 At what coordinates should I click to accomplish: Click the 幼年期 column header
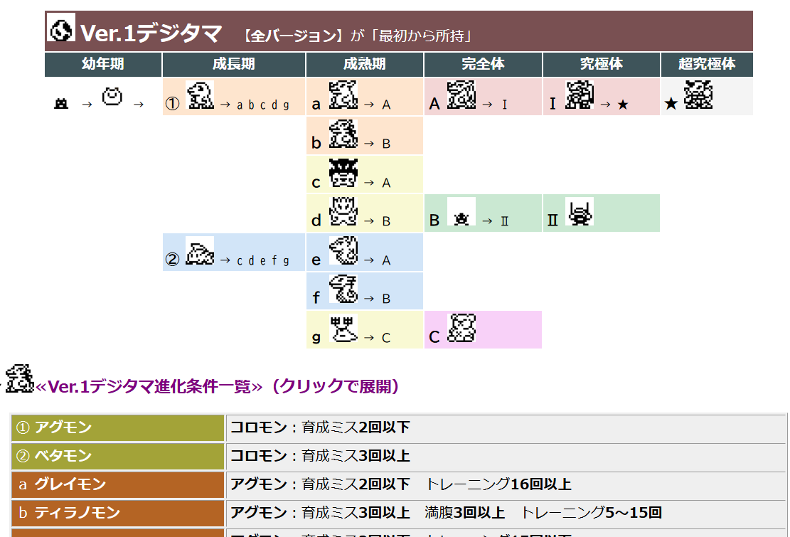click(x=103, y=64)
